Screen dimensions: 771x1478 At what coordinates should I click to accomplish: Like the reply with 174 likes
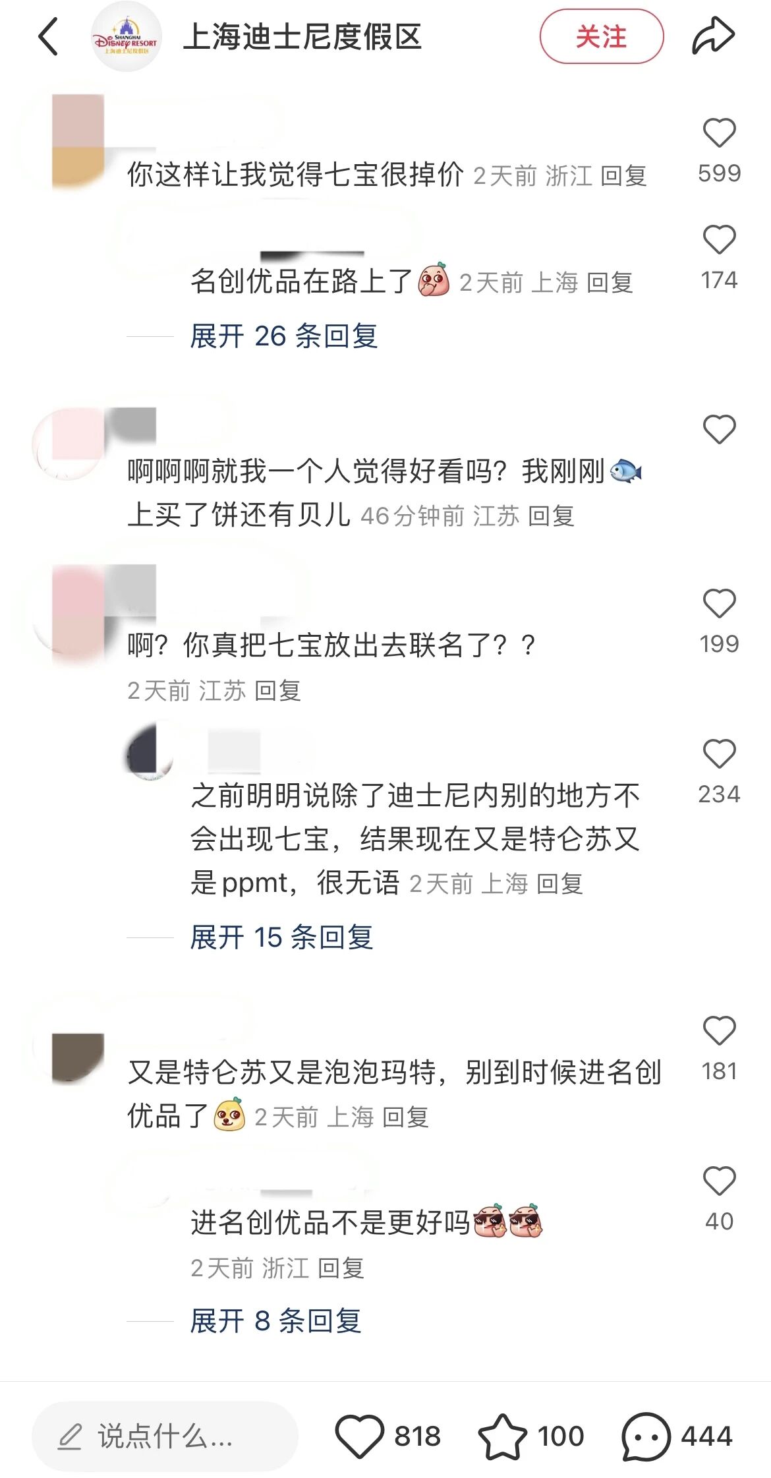point(719,239)
